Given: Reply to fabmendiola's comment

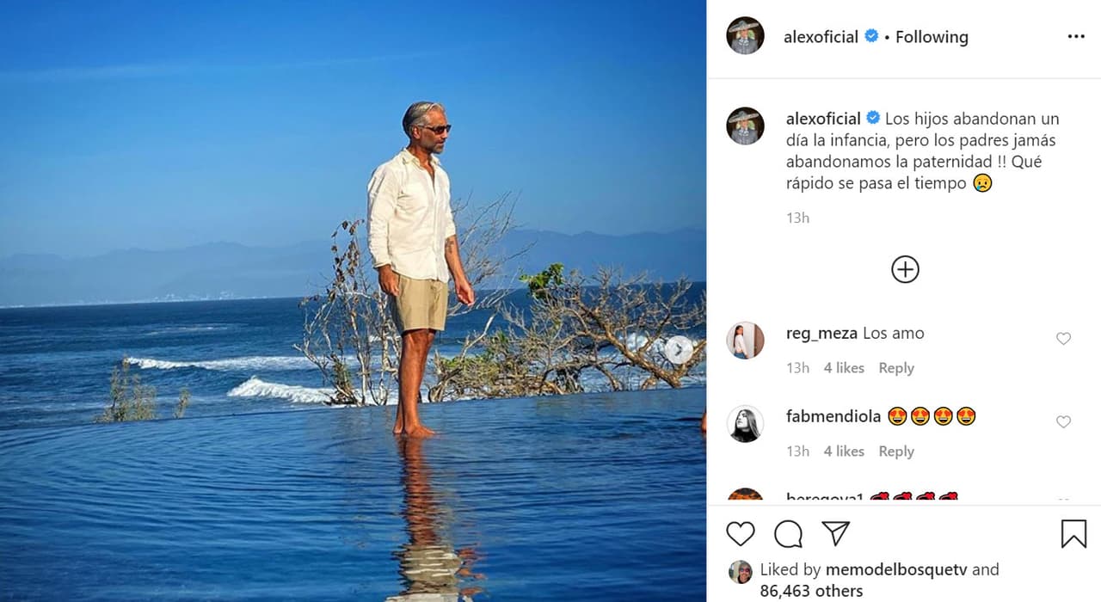Looking at the screenshot, I should [x=896, y=451].
